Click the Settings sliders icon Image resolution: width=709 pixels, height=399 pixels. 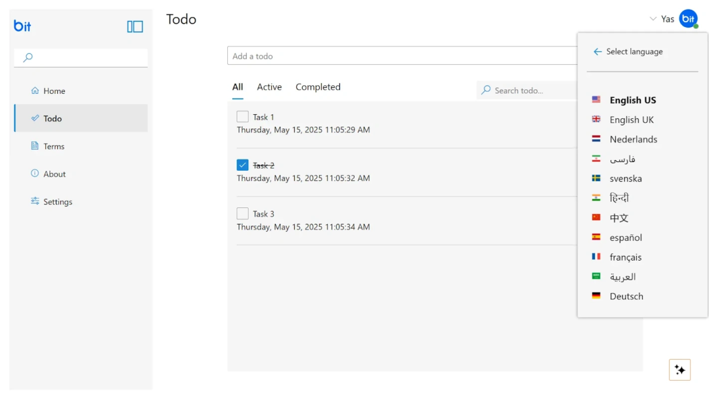(x=35, y=201)
